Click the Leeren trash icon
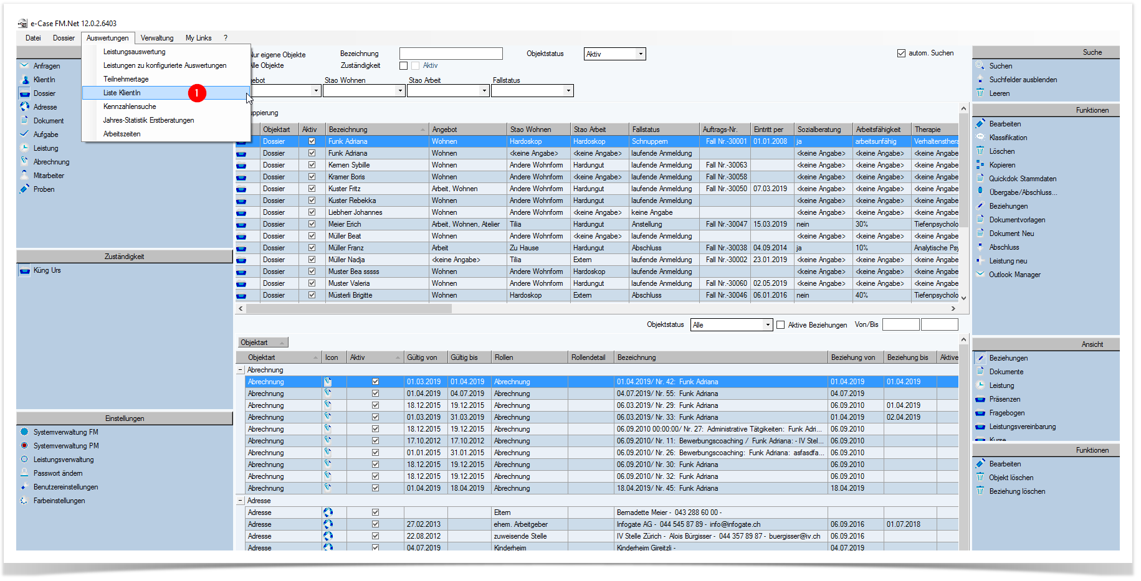Image resolution: width=1141 pixels, height=581 pixels. [x=980, y=93]
